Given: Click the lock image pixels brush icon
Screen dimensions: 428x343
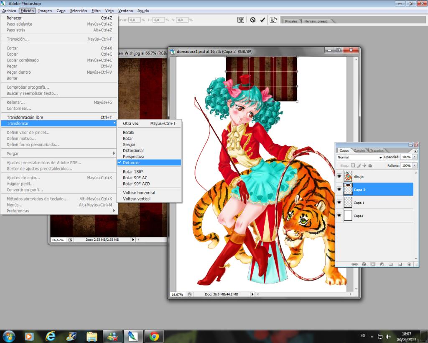Looking at the screenshot, I should [x=359, y=165].
